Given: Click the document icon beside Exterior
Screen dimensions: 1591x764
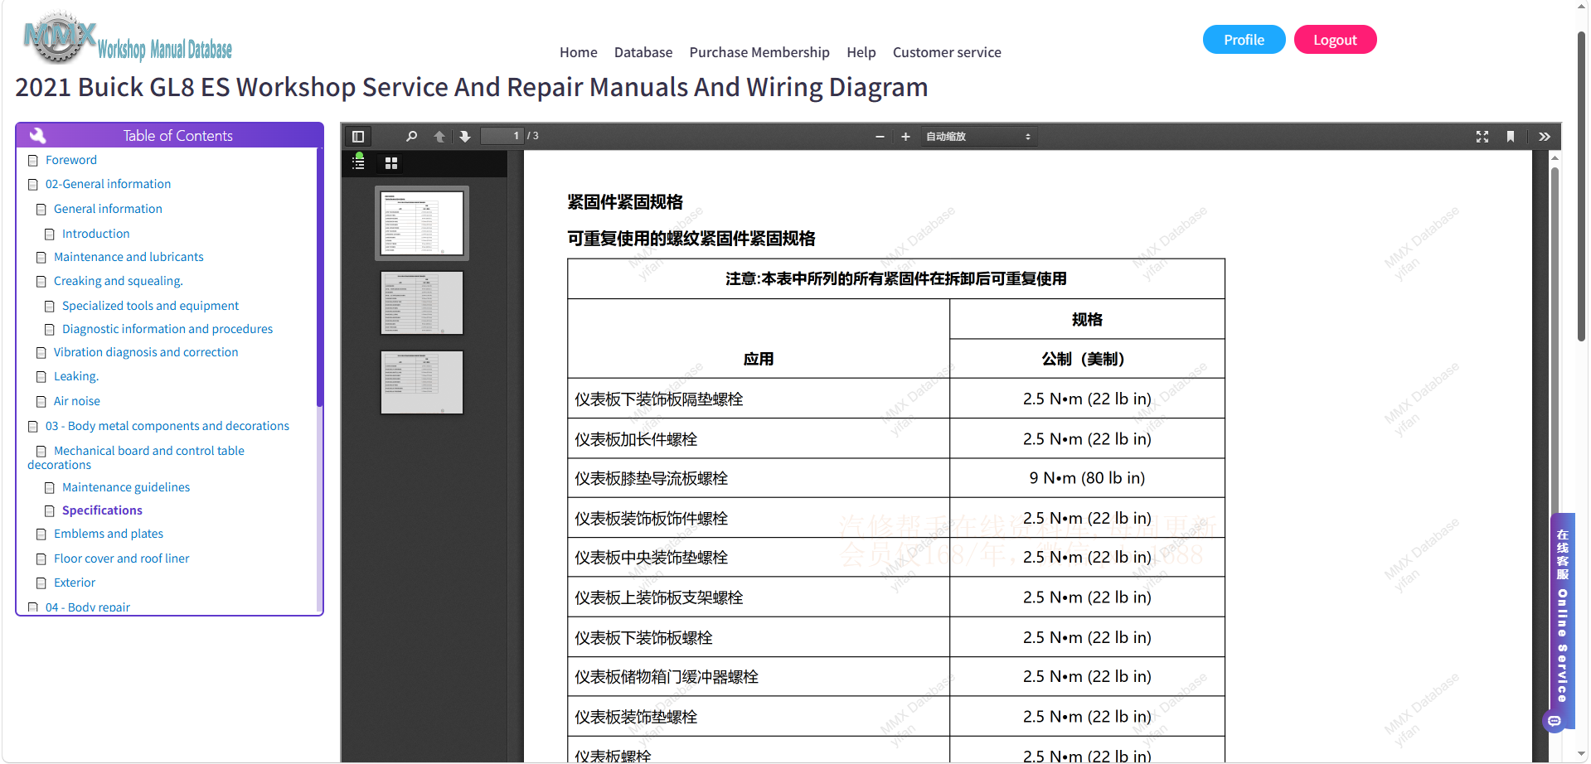Looking at the screenshot, I should [41, 583].
